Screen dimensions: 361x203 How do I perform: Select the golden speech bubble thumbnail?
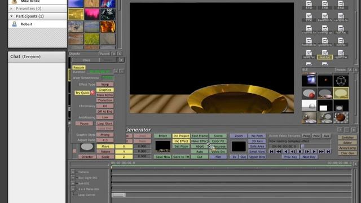point(341,93)
